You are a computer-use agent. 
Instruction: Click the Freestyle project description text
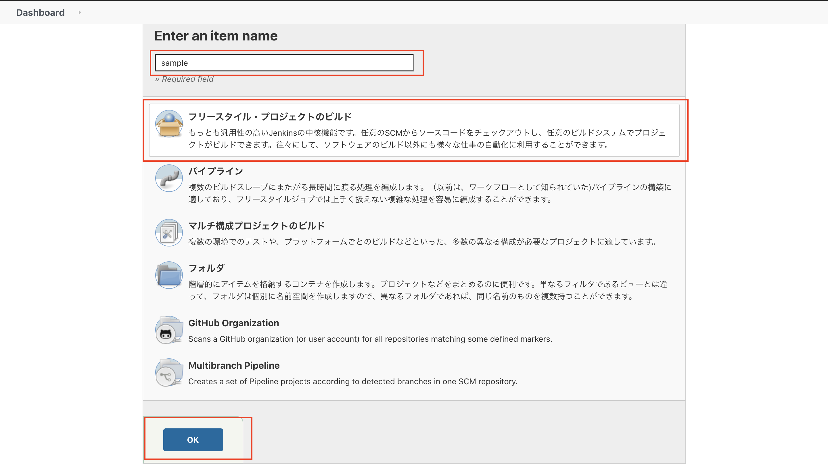tap(427, 138)
